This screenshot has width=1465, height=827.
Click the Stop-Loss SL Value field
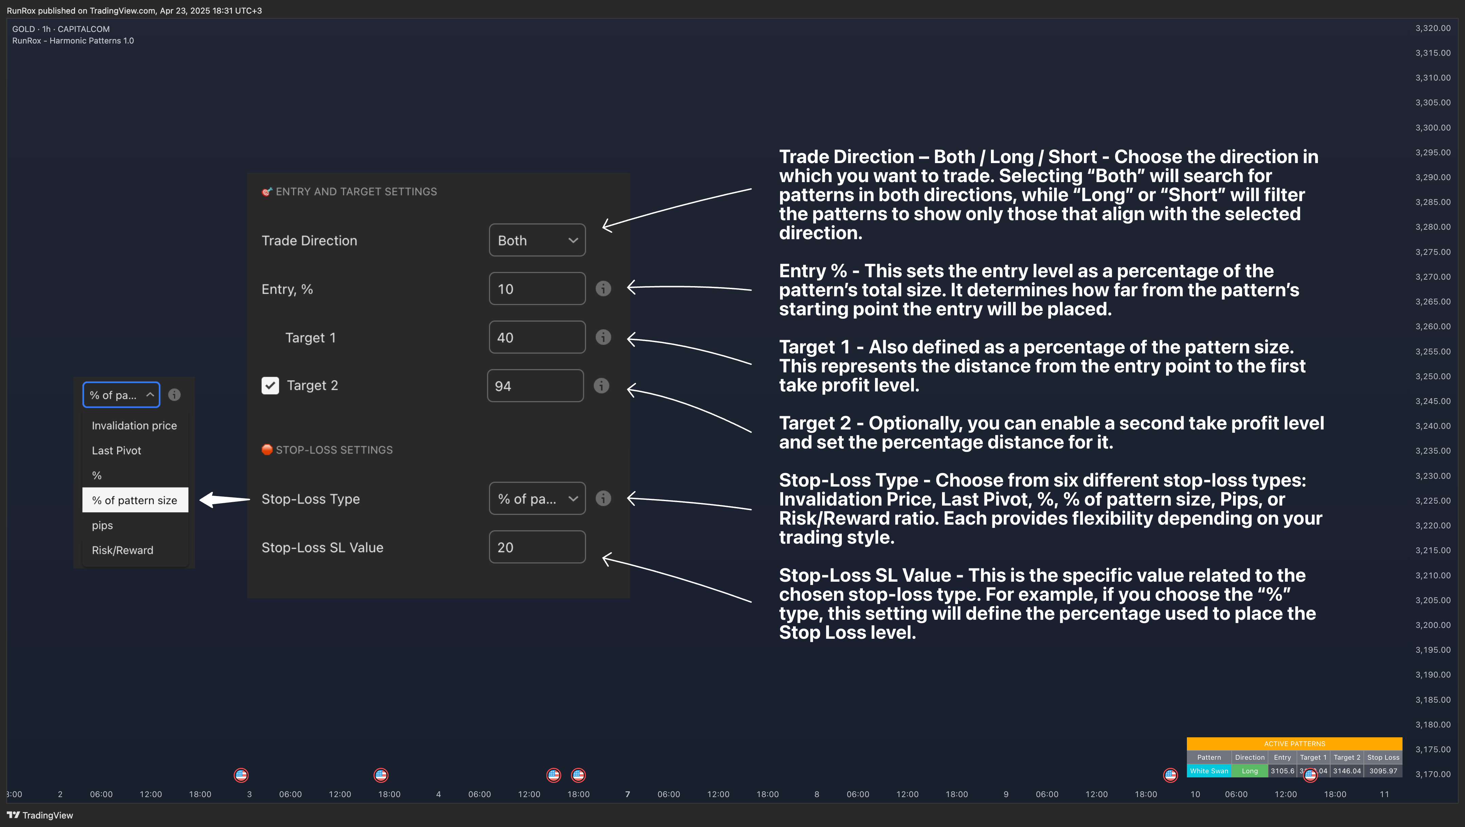coord(537,547)
